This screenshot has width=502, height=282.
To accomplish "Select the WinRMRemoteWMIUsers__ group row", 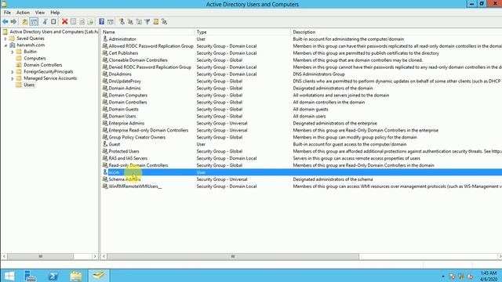I will point(301,186).
